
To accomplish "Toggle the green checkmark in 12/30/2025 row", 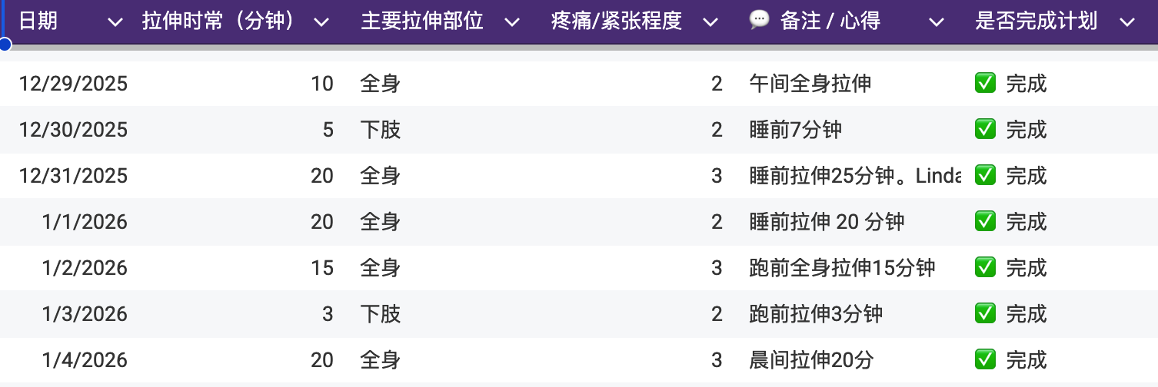I will coord(985,129).
